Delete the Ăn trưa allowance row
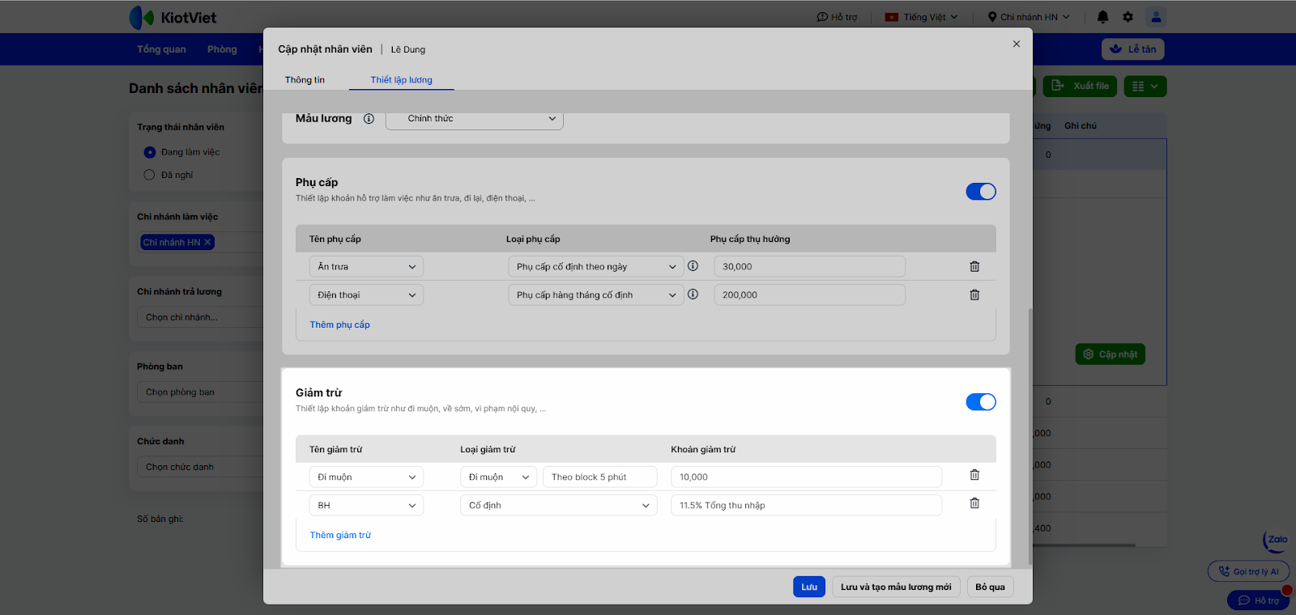Image resolution: width=1296 pixels, height=615 pixels. click(x=974, y=266)
